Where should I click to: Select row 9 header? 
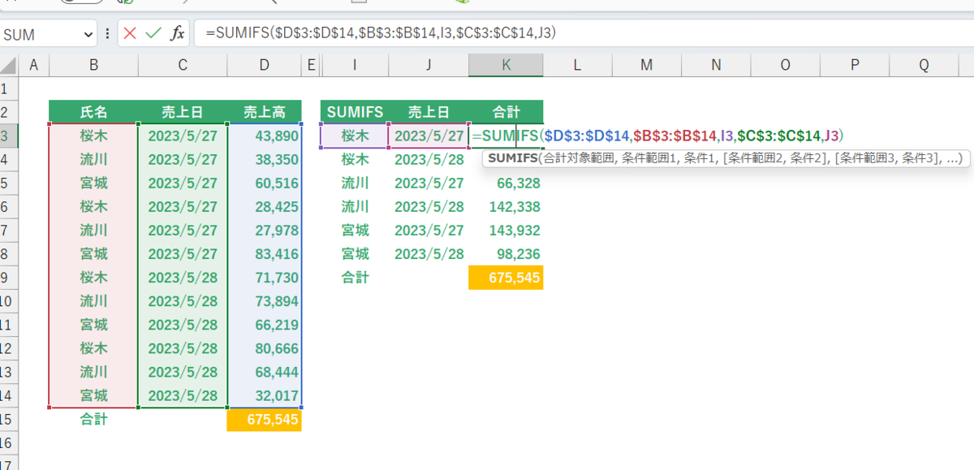(x=8, y=278)
